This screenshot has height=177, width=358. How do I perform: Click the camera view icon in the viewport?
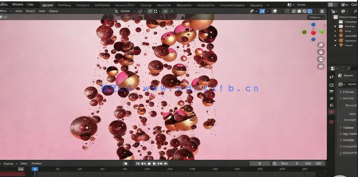[320, 59]
